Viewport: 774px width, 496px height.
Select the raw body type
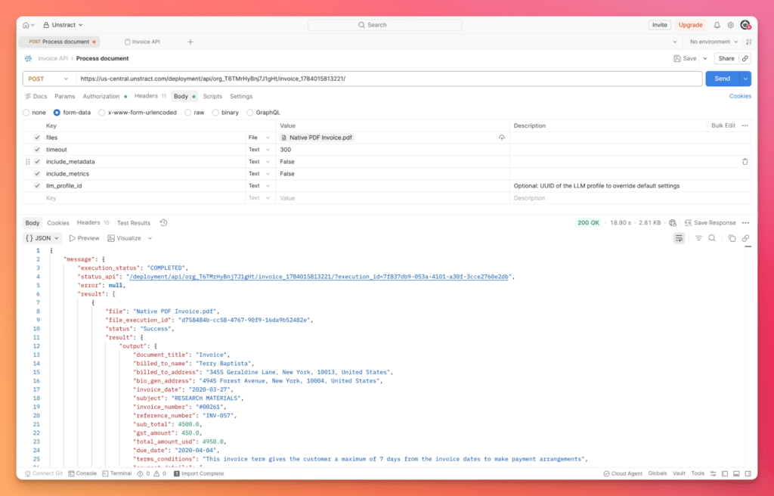pyautogui.click(x=187, y=113)
